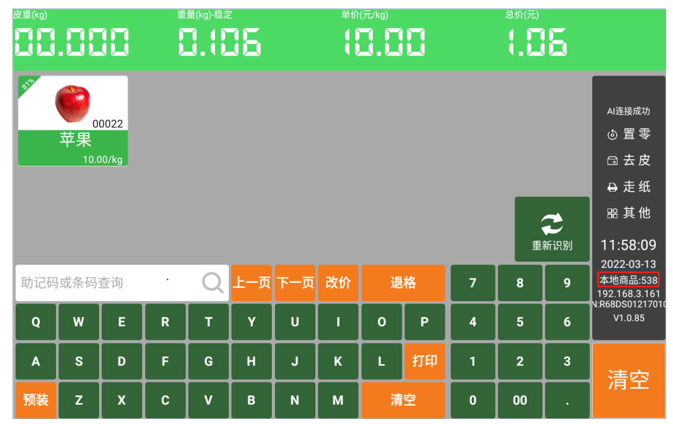Choose the 苹果 apple product card
The height and width of the screenshot is (424, 673).
73,121
